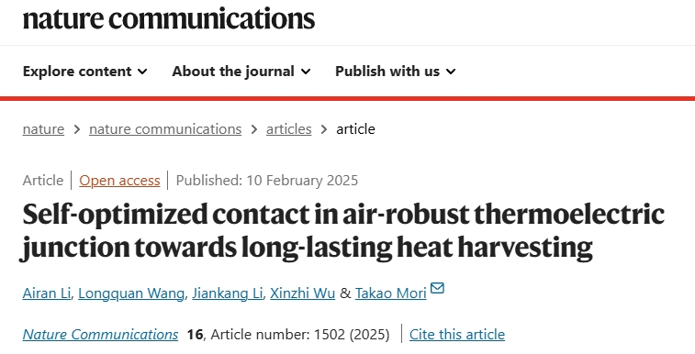Go to nature communications breadcrumb link
Image resolution: width=695 pixels, height=354 pixels.
click(165, 129)
